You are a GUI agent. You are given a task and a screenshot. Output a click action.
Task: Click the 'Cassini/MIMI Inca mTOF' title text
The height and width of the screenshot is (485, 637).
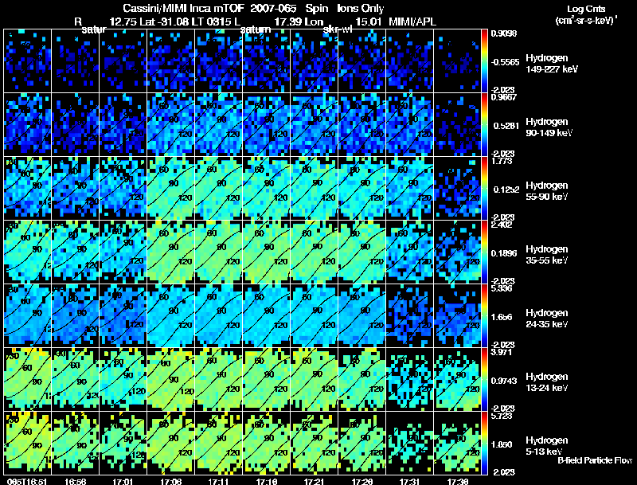184,9
